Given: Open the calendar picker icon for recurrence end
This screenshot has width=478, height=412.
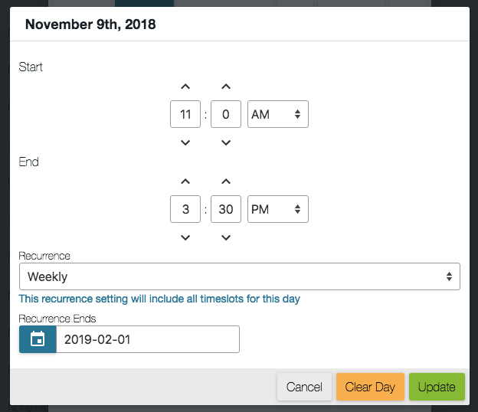Looking at the screenshot, I should 38,339.
